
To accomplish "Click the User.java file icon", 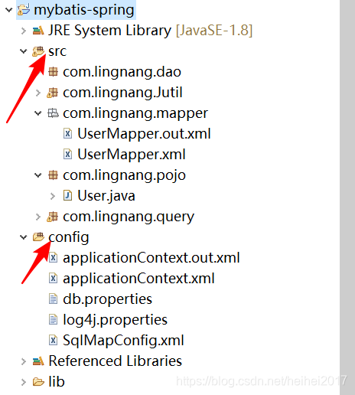I will pos(67,196).
